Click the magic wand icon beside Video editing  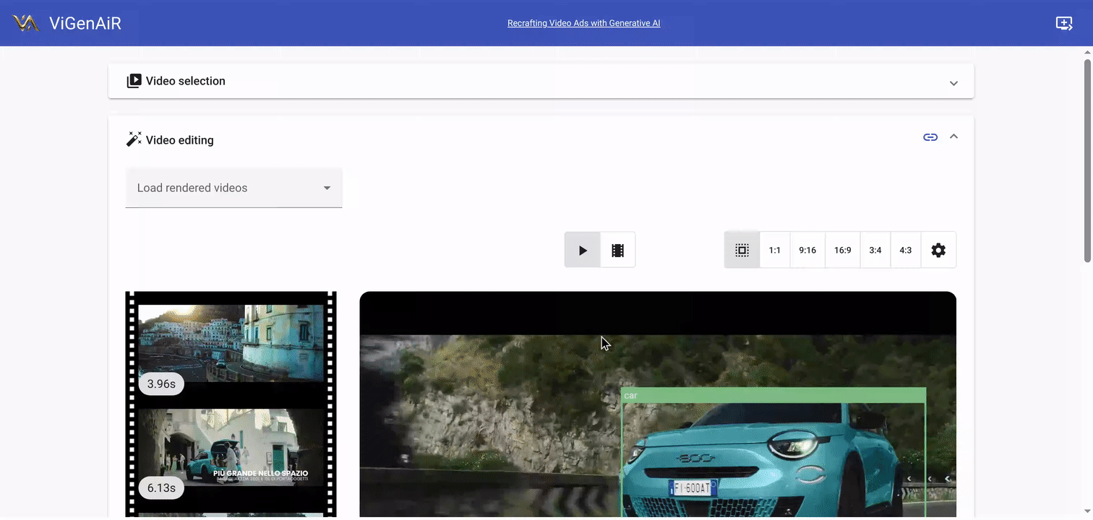pyautogui.click(x=134, y=139)
